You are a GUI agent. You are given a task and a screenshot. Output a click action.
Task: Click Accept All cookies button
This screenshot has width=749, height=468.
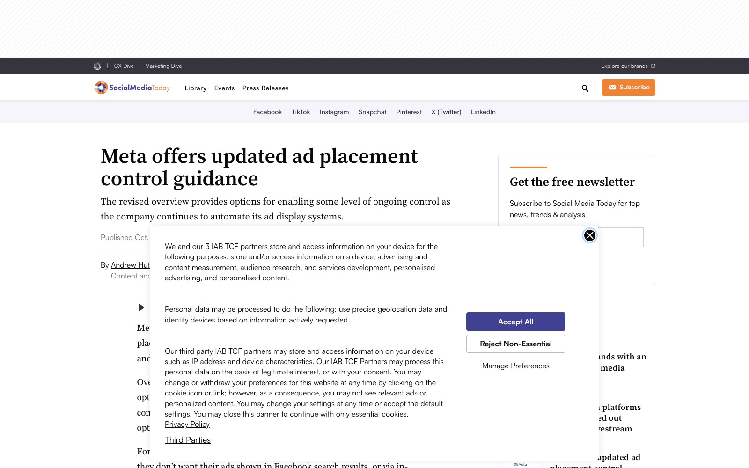click(516, 322)
